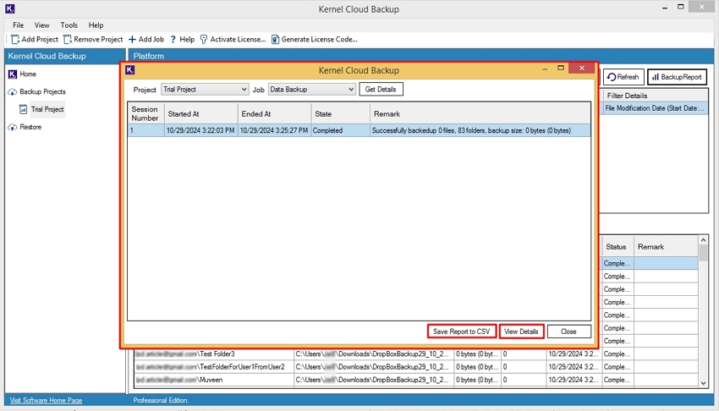This screenshot has height=411, width=719.
Task: Click the Remove Project toolbar icon
Action: (x=68, y=40)
